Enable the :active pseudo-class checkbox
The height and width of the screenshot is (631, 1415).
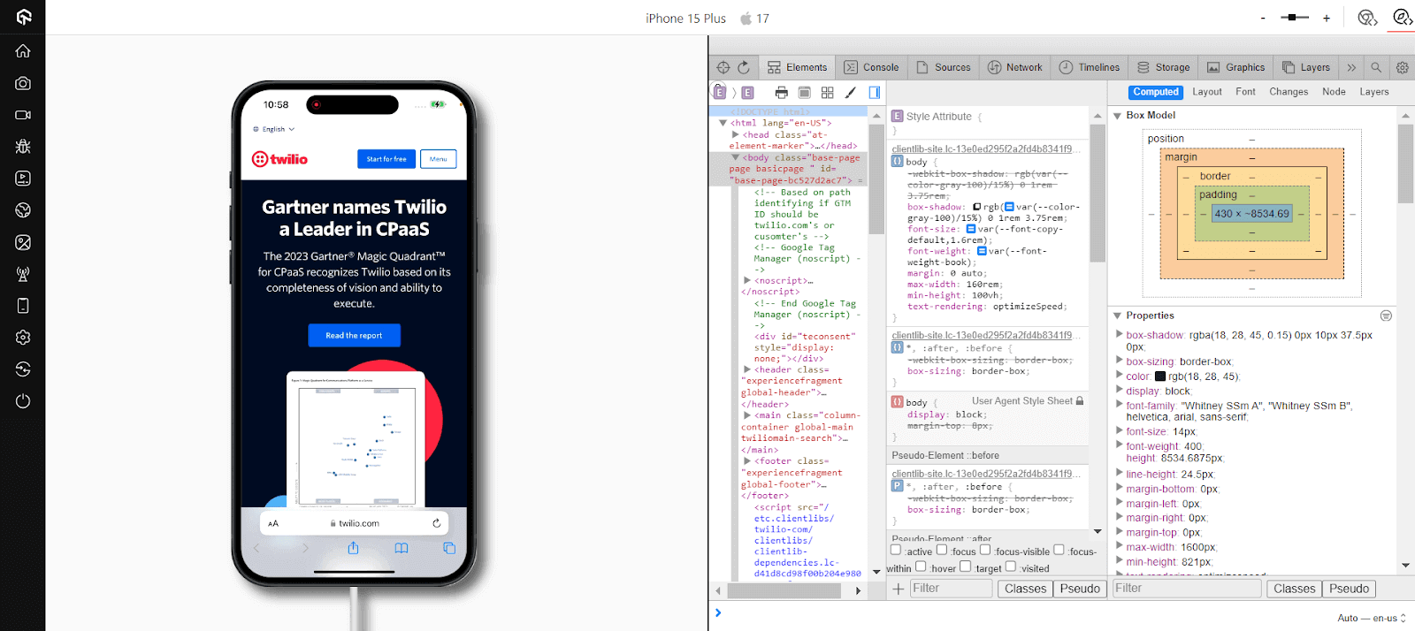coord(896,550)
